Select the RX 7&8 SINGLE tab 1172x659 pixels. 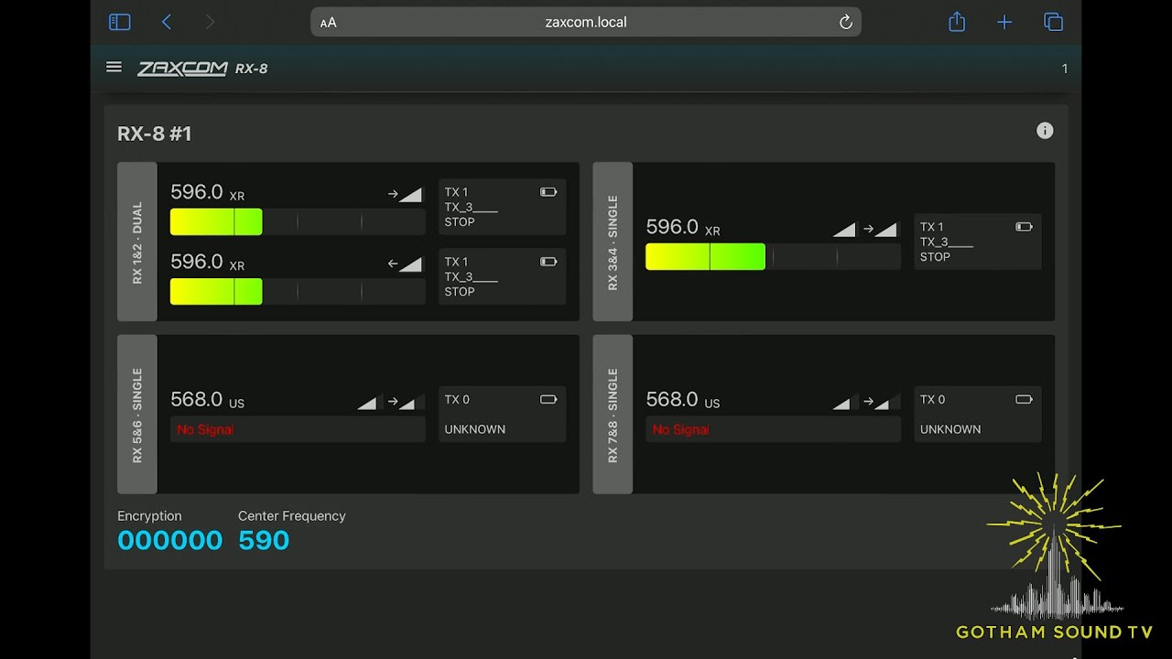tap(613, 414)
